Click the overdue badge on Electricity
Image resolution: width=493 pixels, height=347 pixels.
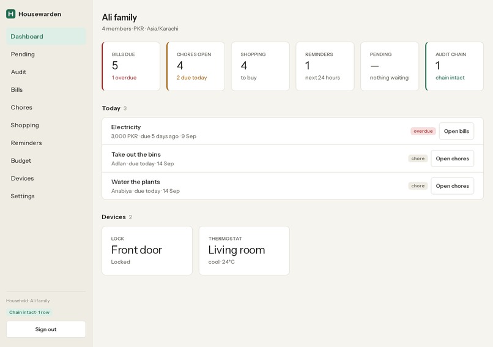point(423,131)
